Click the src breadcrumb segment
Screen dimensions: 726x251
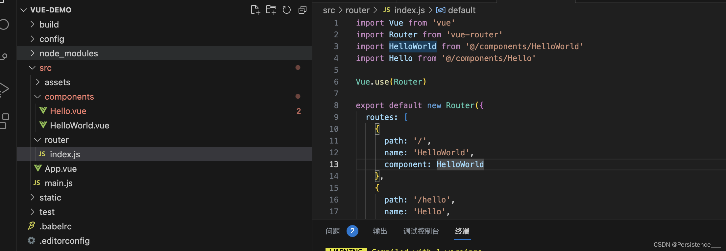pyautogui.click(x=329, y=10)
